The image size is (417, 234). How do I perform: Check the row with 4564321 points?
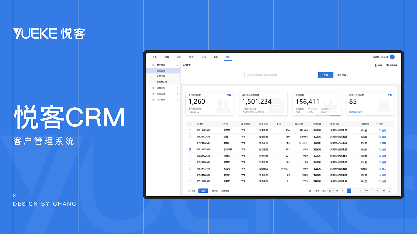[x=190, y=169]
